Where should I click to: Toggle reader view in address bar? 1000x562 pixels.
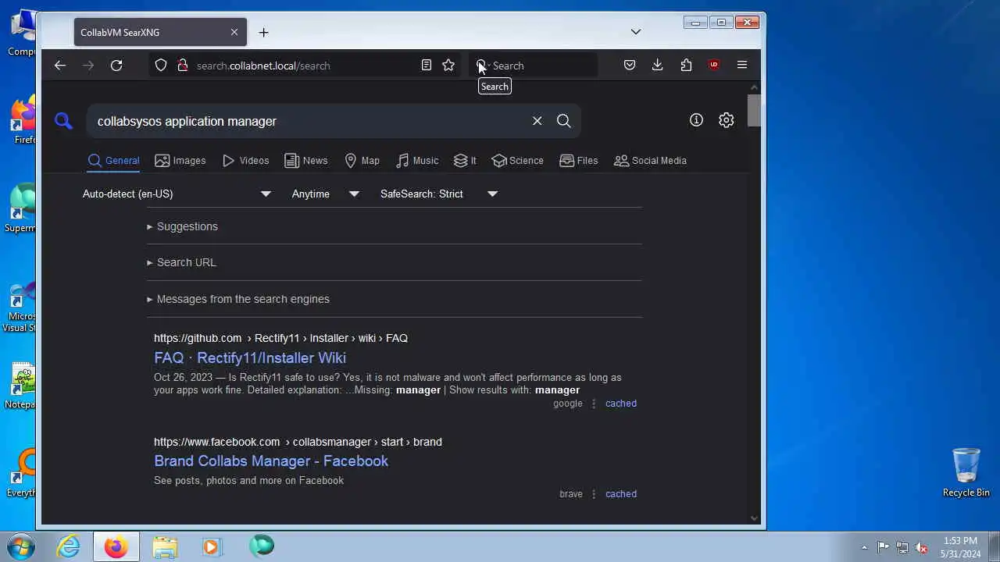pos(427,66)
